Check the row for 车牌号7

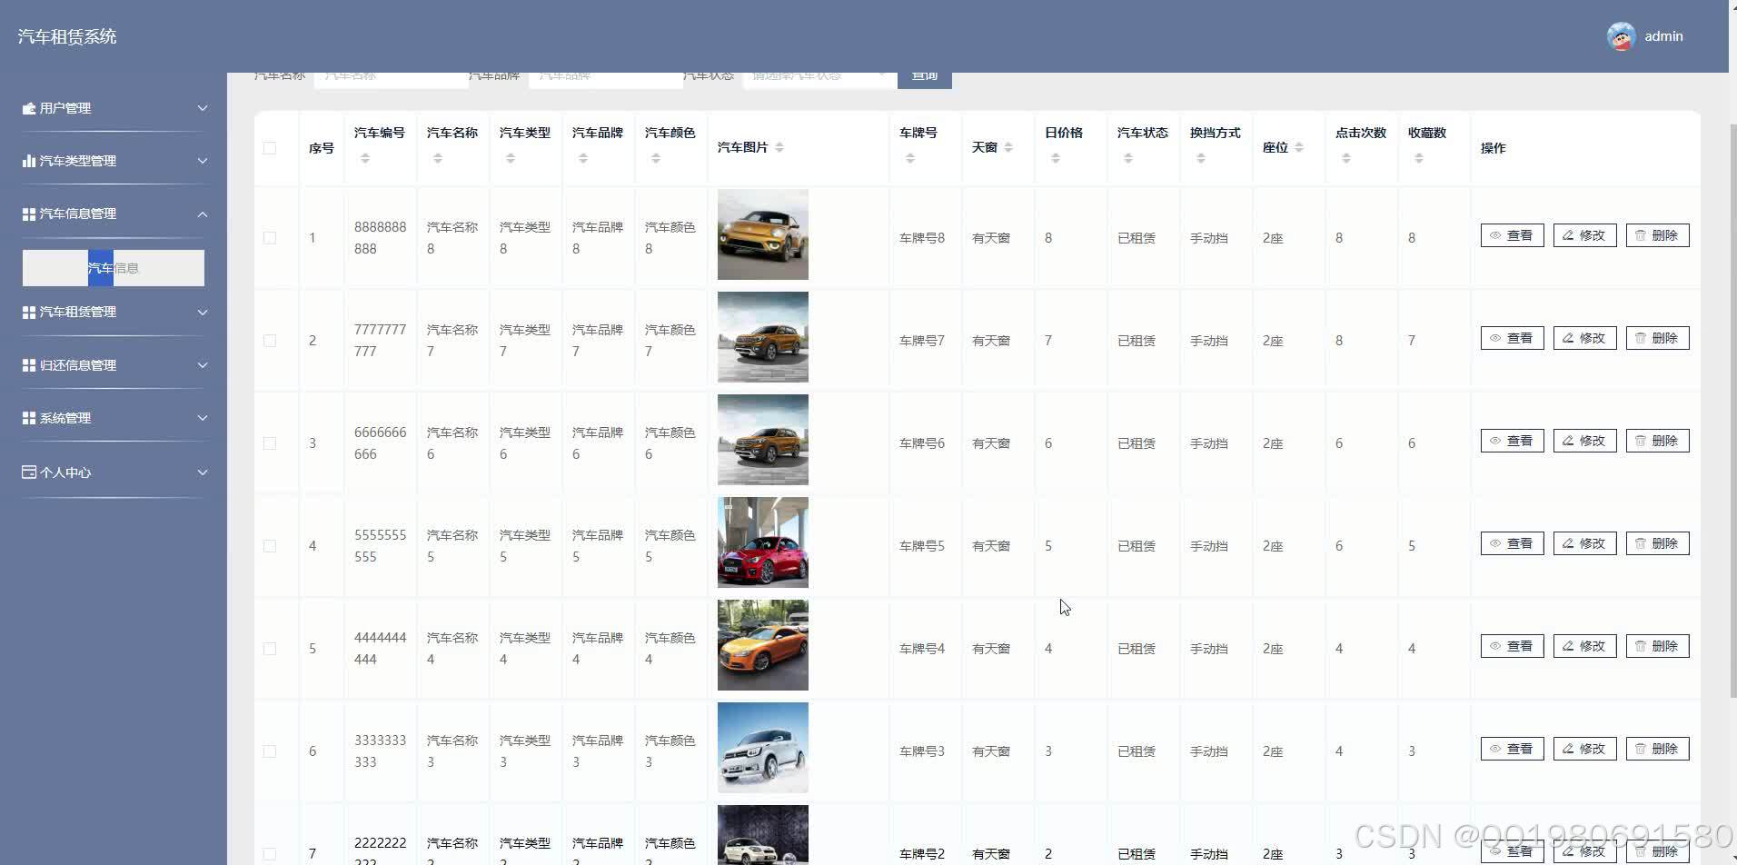(x=270, y=341)
